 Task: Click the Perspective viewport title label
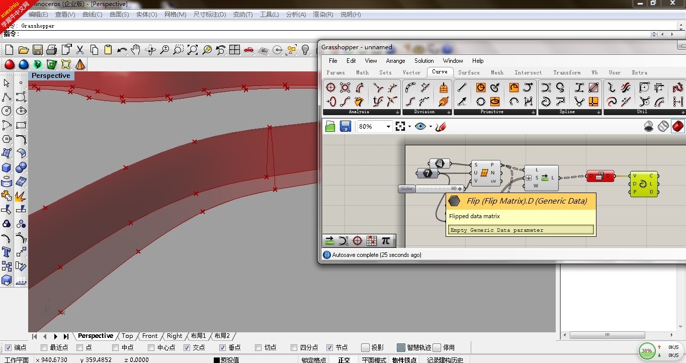[x=51, y=75]
